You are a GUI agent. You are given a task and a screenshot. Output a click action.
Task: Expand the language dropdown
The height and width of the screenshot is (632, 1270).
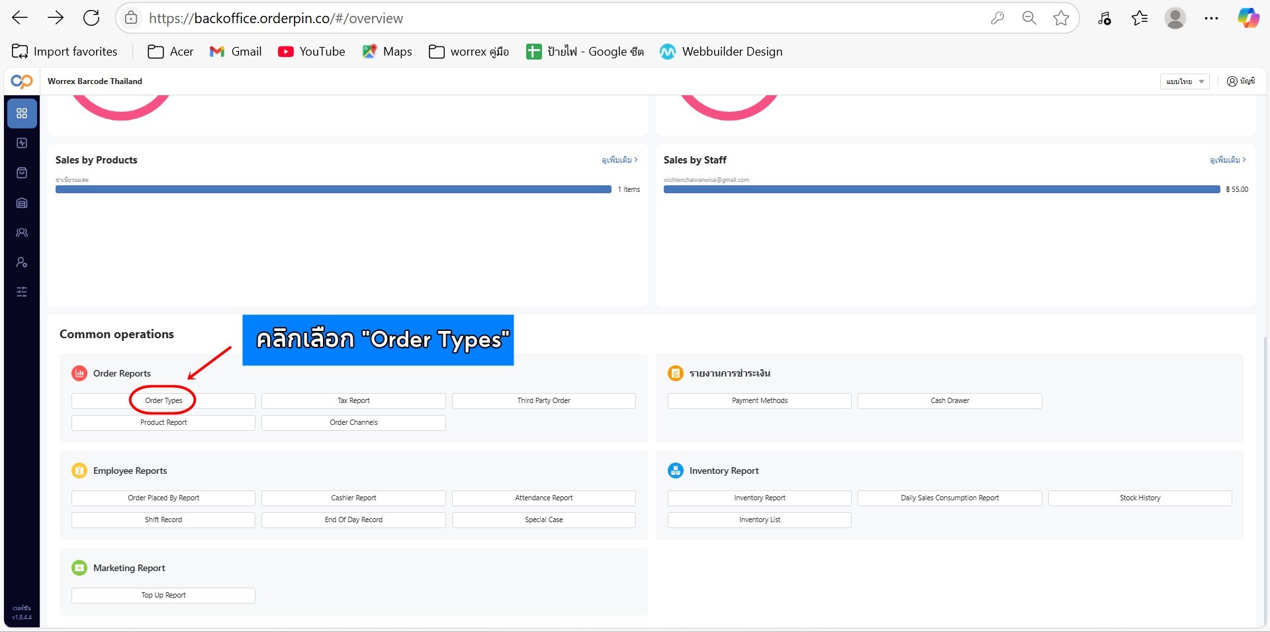pos(1185,81)
